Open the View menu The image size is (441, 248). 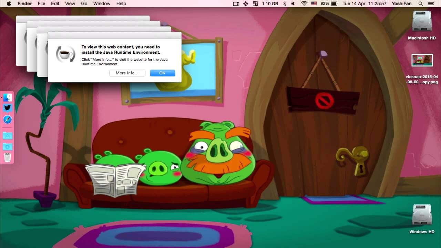(x=70, y=3)
